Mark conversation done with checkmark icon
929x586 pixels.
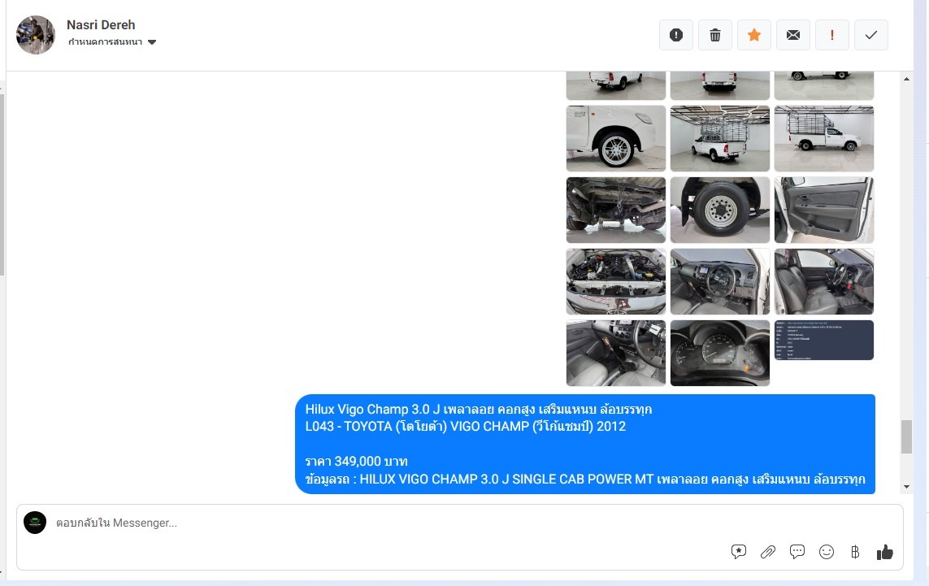871,35
